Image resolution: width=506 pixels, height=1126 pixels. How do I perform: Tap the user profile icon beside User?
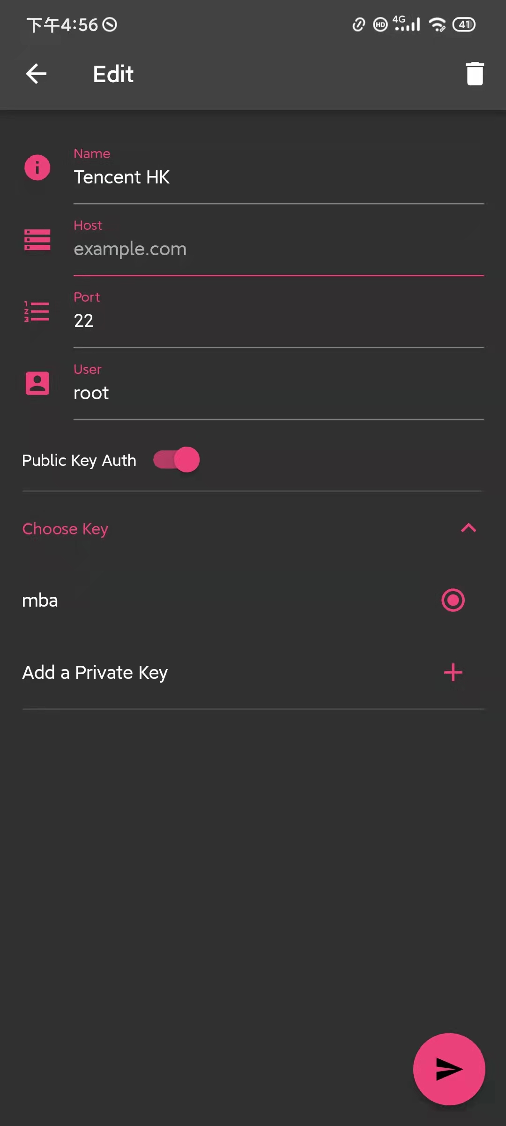click(37, 383)
